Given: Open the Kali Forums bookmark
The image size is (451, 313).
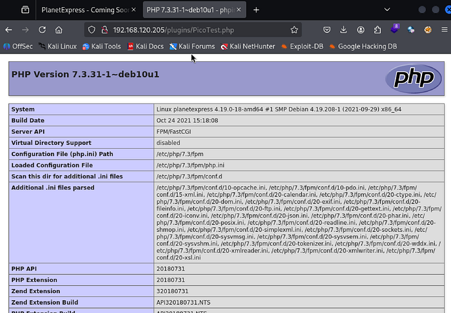Looking at the screenshot, I should point(192,46).
